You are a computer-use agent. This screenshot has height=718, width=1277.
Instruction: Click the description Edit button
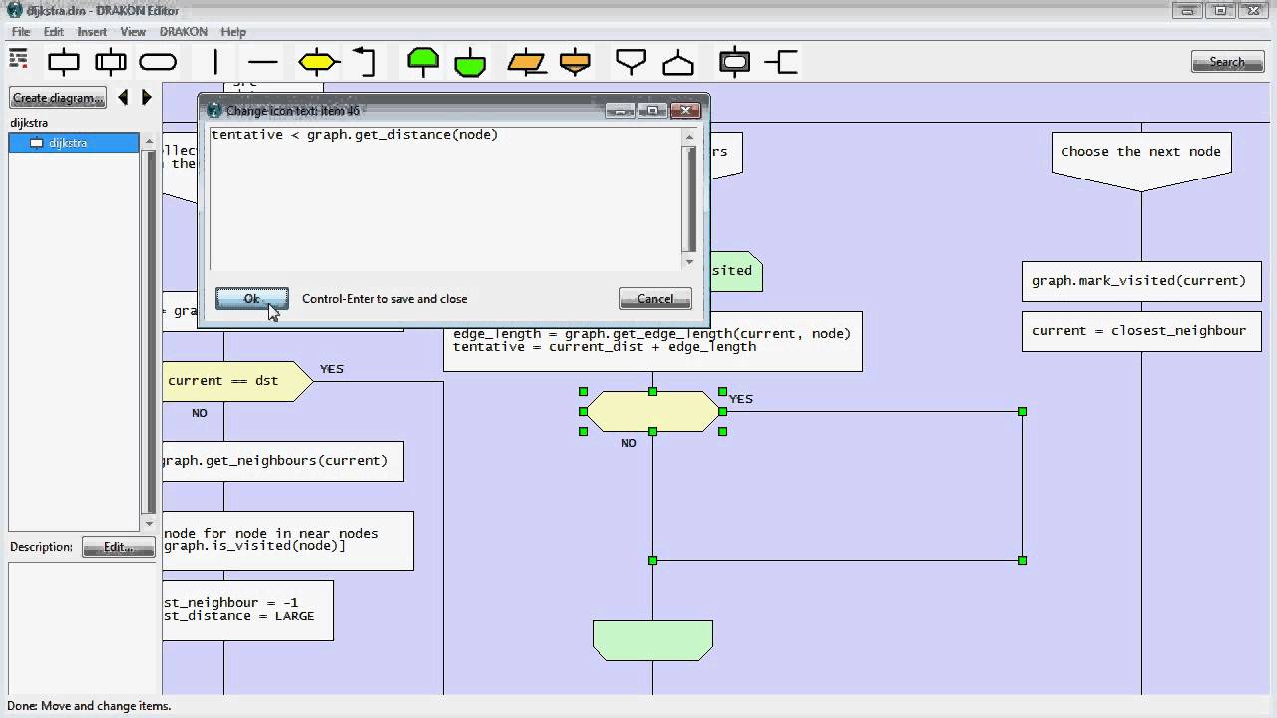118,547
